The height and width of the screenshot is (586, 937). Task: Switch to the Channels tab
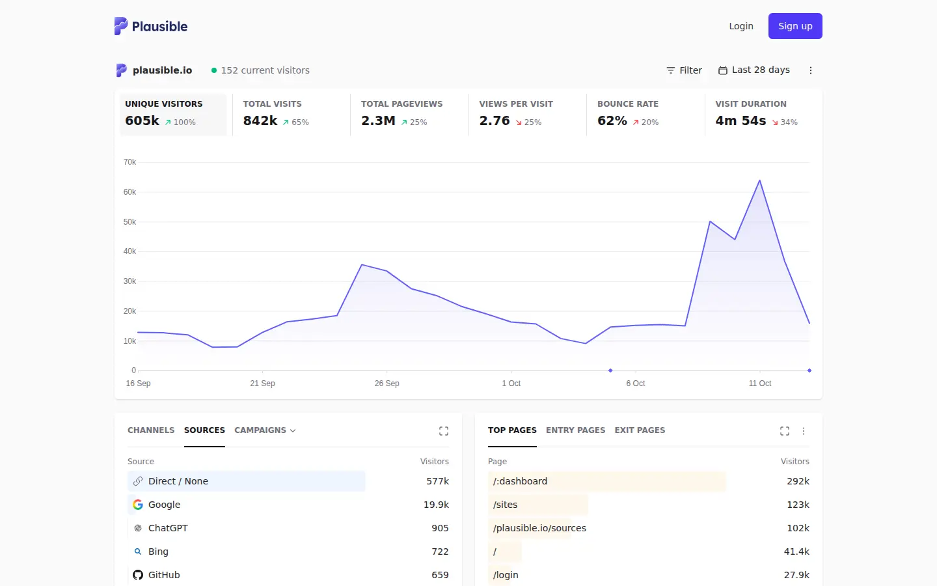point(151,430)
